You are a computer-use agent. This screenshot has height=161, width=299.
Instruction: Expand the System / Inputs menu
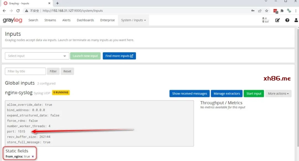pyautogui.click(x=133, y=20)
